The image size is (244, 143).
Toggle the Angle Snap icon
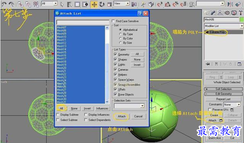[x=167, y=4]
